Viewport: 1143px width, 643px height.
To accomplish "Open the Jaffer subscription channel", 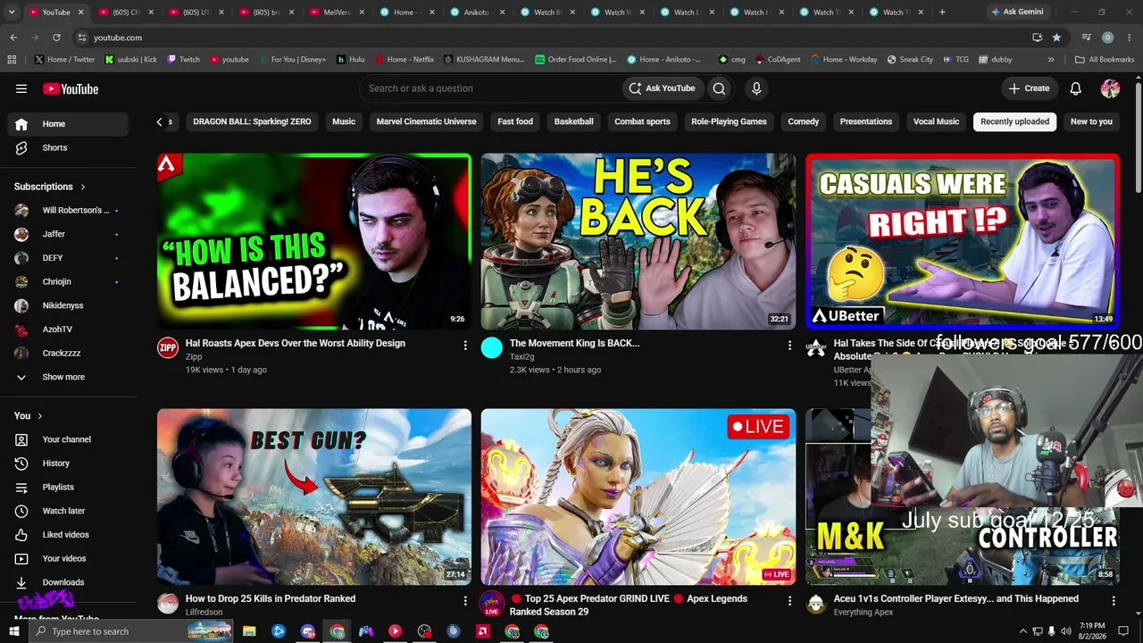I will point(69,234).
